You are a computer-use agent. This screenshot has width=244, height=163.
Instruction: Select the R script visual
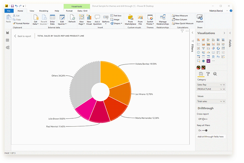coord(213,57)
